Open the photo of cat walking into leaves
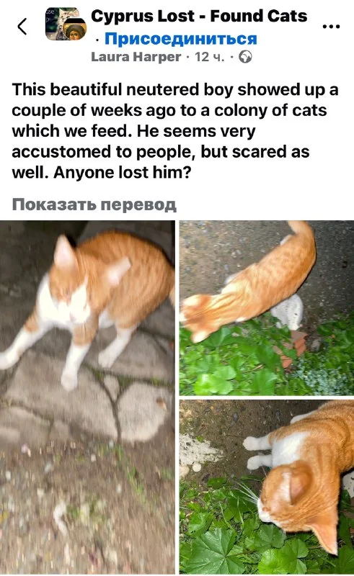 click(x=267, y=308)
